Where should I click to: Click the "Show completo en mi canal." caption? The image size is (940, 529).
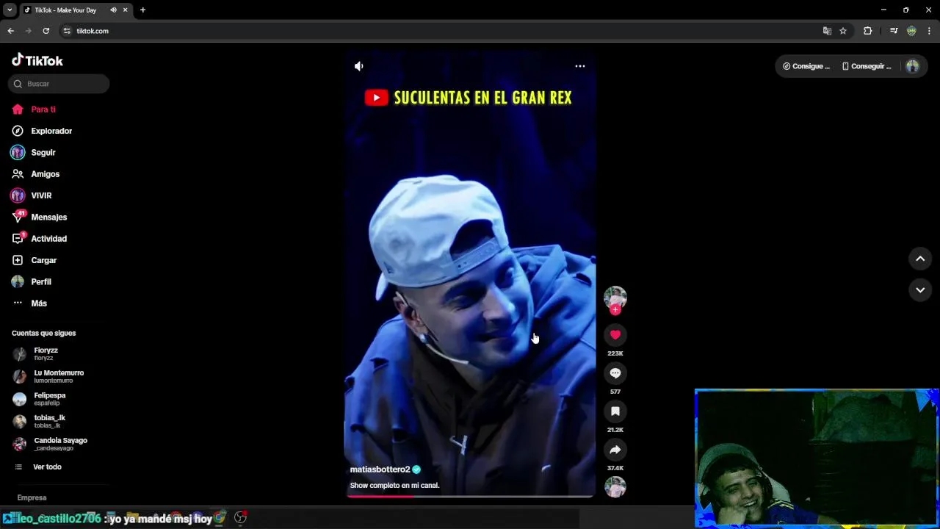tap(394, 486)
